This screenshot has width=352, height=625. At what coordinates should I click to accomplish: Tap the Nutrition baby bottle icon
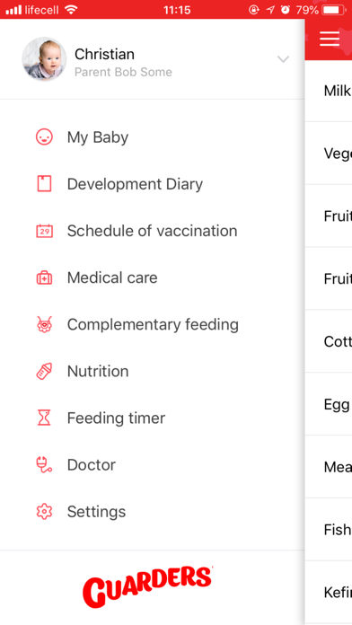(x=44, y=371)
